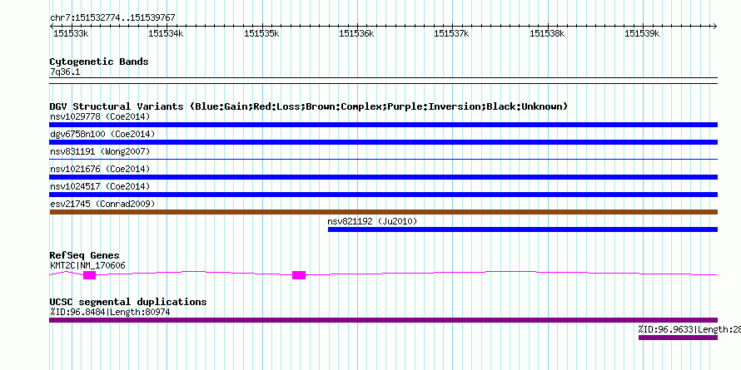Click the UCSC segmental duplications track title
The width and height of the screenshot is (741, 370).
[128, 302]
